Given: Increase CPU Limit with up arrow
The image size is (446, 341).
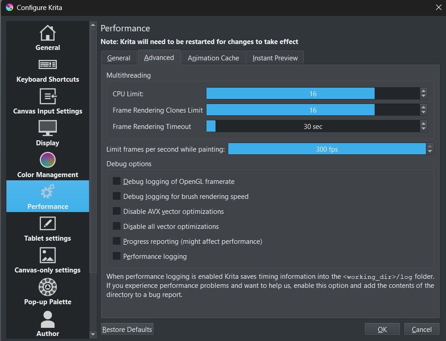Looking at the screenshot, I should click(x=424, y=91).
